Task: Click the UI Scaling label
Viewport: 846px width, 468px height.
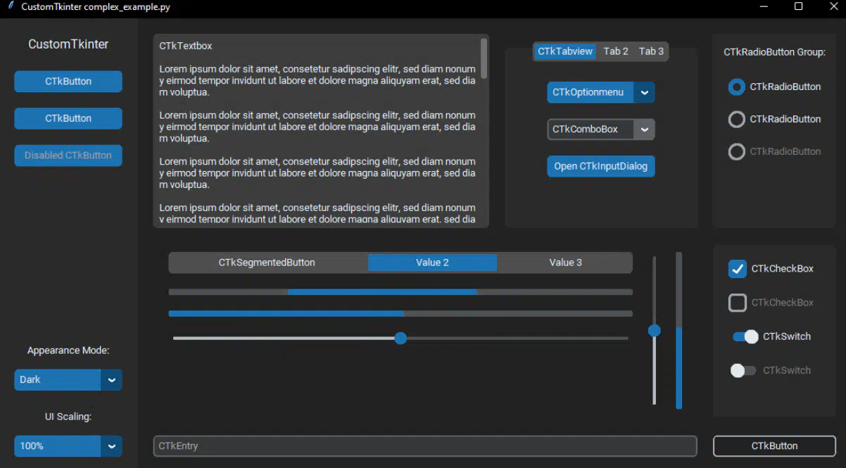Action: [x=68, y=417]
